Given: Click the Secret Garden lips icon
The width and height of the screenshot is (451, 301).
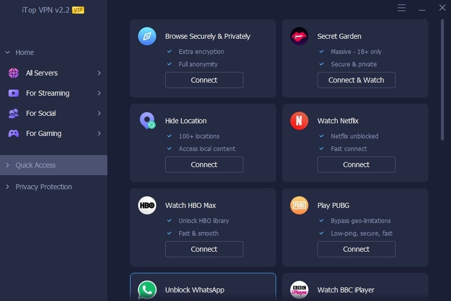Looking at the screenshot, I should [299, 36].
